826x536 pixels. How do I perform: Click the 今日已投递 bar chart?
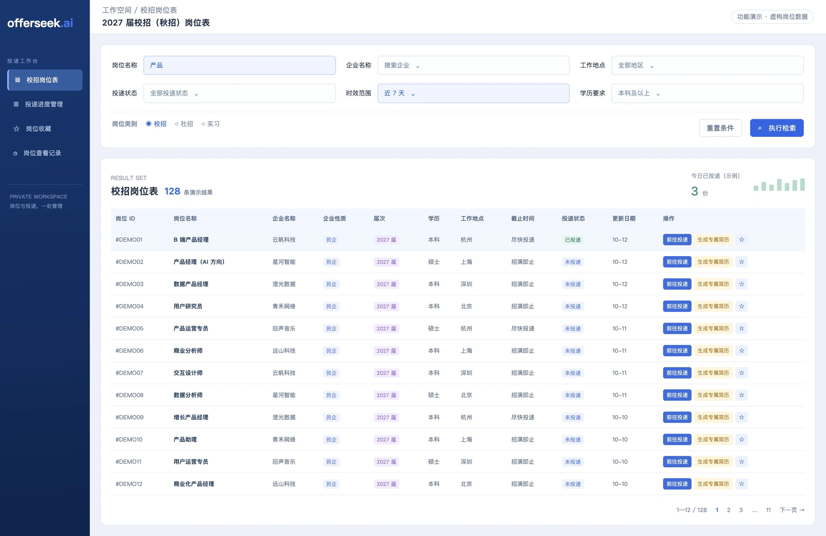pos(779,184)
